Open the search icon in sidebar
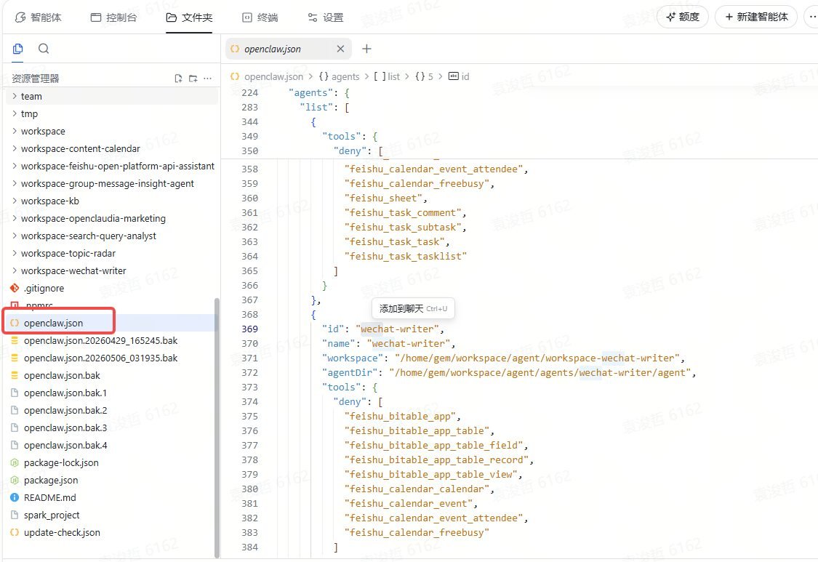Image resolution: width=818 pixels, height=562 pixels. 44,49
